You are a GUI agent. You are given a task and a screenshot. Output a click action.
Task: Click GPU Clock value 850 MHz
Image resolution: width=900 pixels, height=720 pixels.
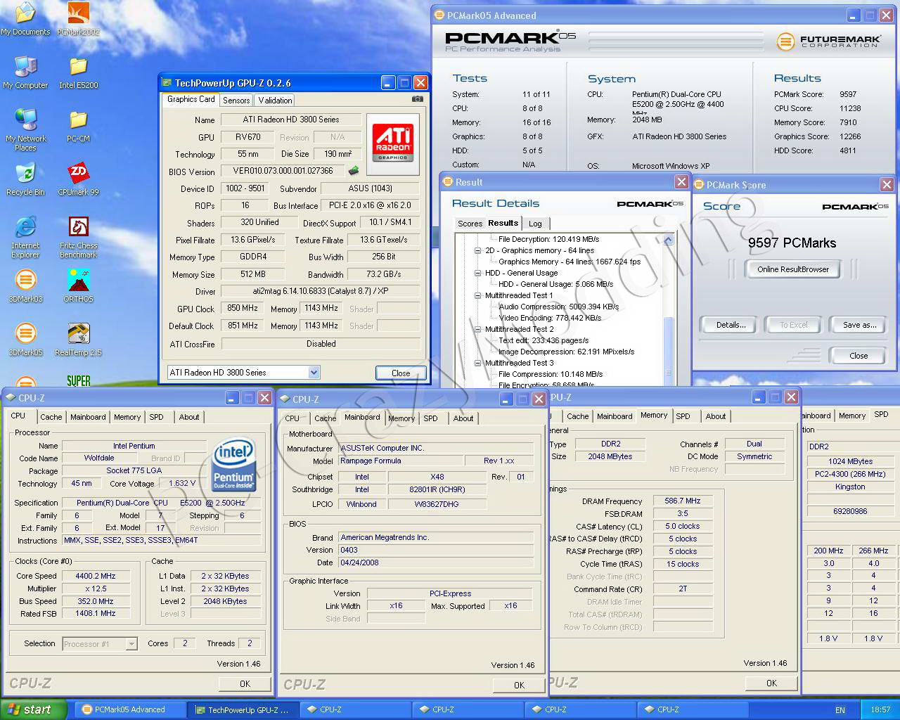[x=243, y=308]
